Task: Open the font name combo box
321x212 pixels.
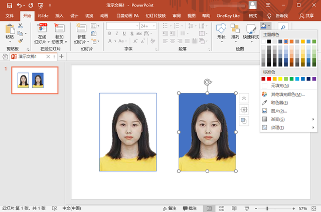Action: click(x=123, y=26)
